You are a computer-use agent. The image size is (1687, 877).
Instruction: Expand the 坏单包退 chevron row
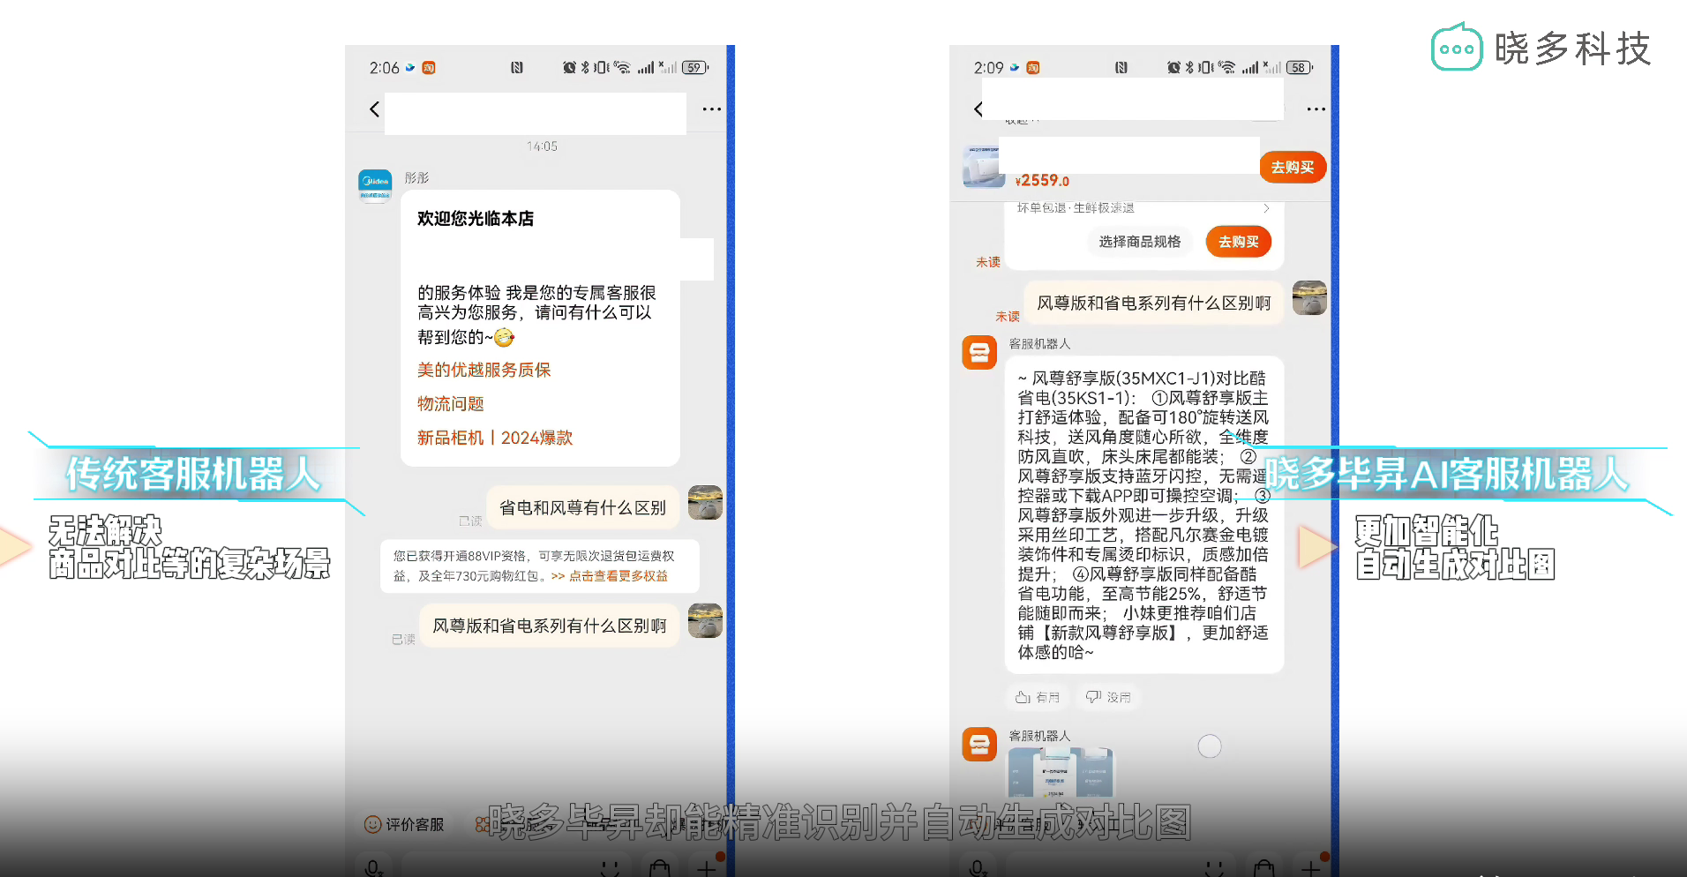(x=1143, y=208)
